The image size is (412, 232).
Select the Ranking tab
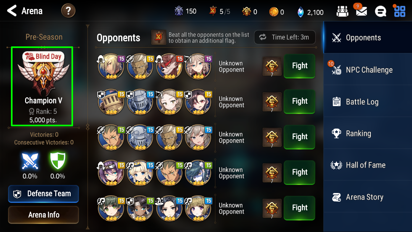pyautogui.click(x=368, y=133)
